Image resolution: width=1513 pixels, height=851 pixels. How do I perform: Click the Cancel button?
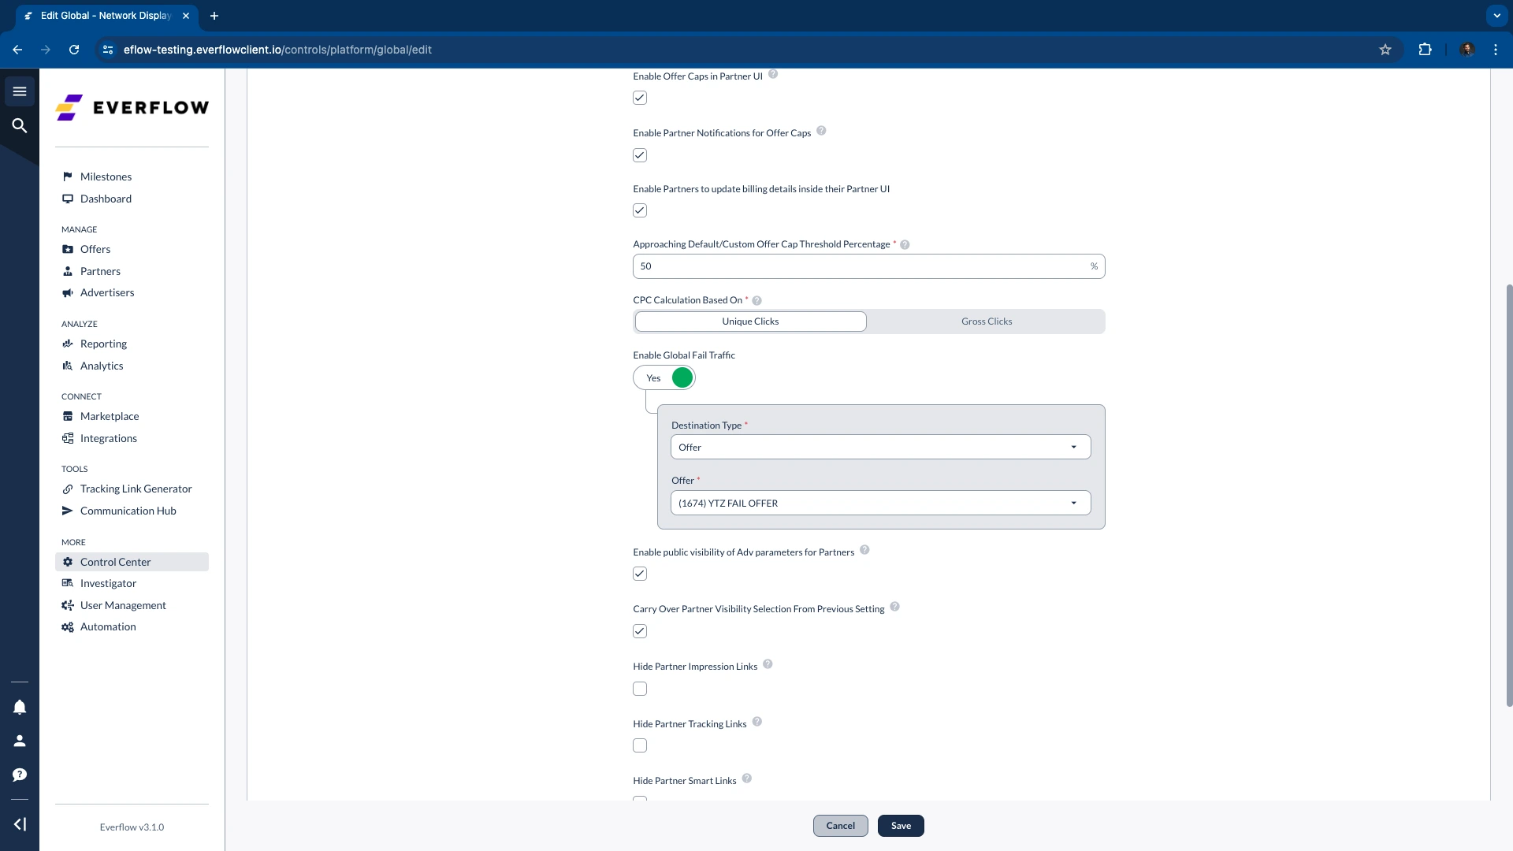(x=840, y=826)
